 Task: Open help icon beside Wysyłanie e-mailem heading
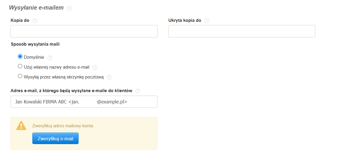69,8
